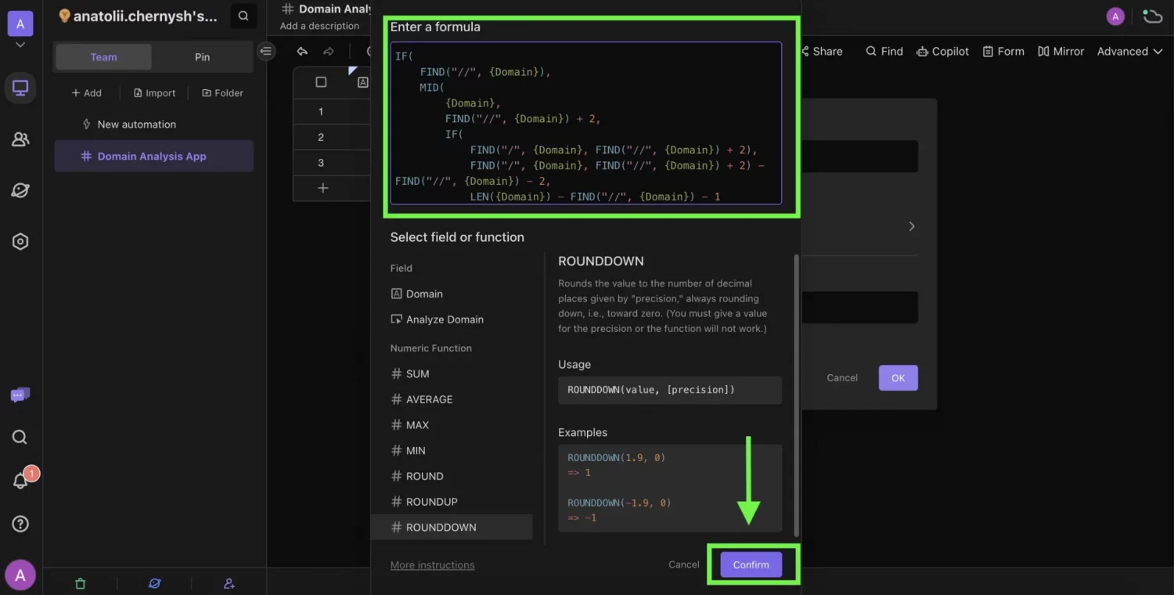Click the Find toolbar item
Image resolution: width=1174 pixels, height=595 pixels.
point(884,52)
